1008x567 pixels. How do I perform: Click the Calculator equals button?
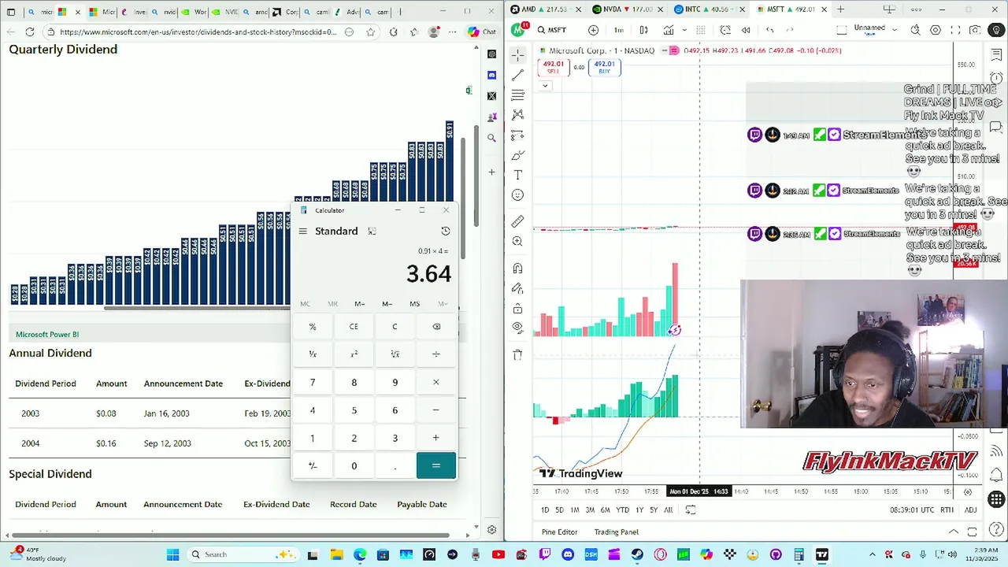(x=435, y=465)
